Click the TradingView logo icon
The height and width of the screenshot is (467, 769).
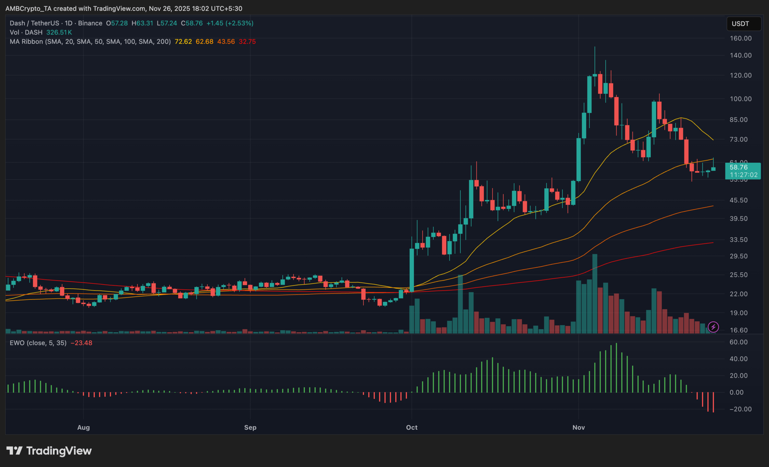(14, 451)
